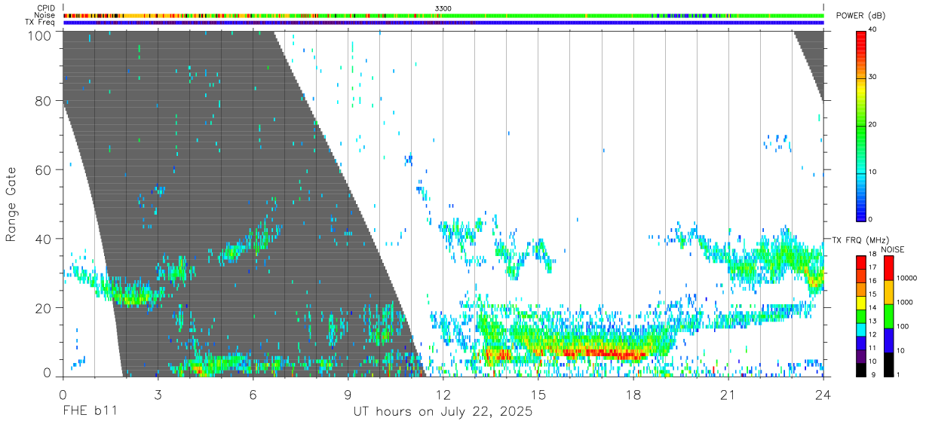Click the UT hours on July 22, 2025 caption
The image size is (926, 427).
click(443, 412)
